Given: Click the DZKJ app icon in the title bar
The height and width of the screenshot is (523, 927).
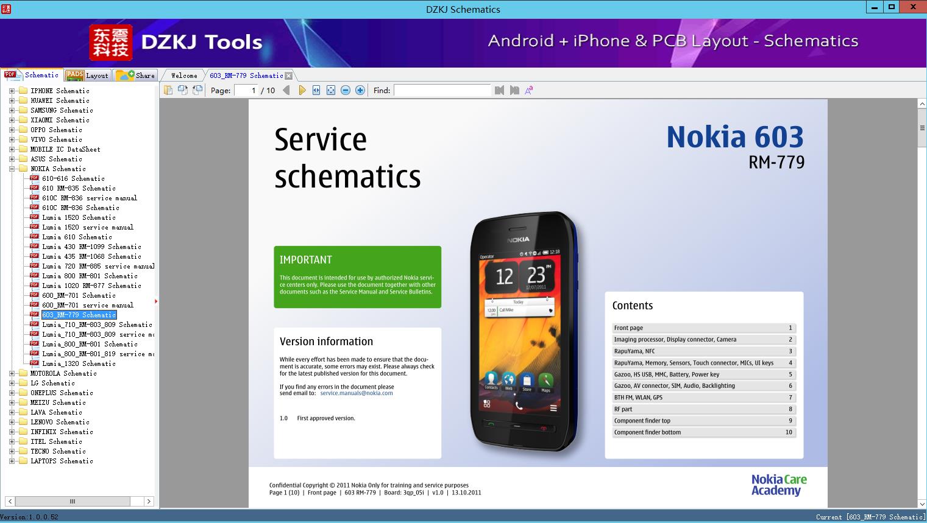Looking at the screenshot, I should 5,9.
